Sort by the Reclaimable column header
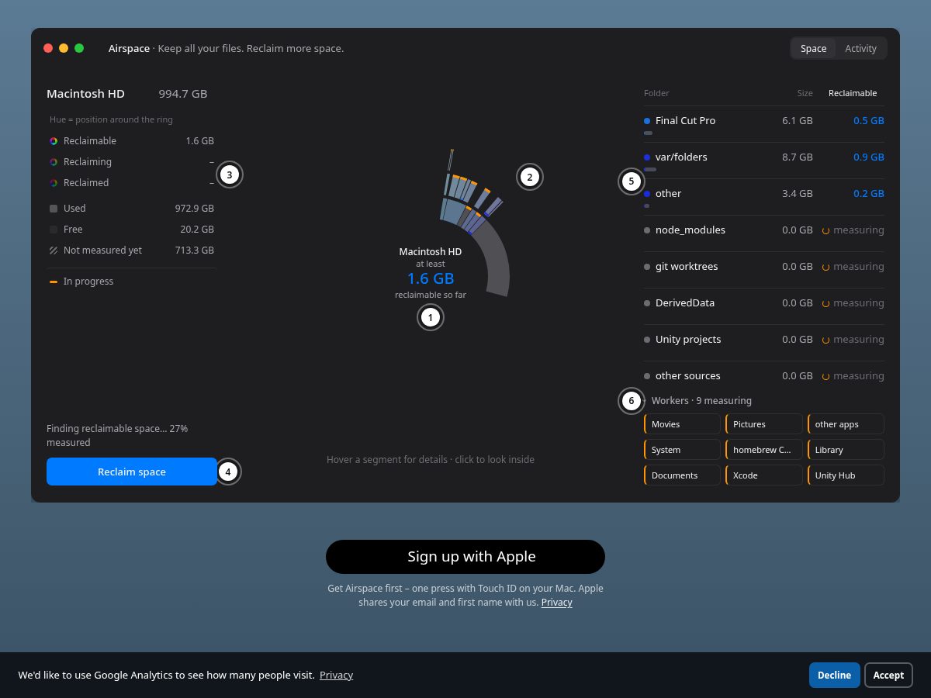 coord(853,93)
